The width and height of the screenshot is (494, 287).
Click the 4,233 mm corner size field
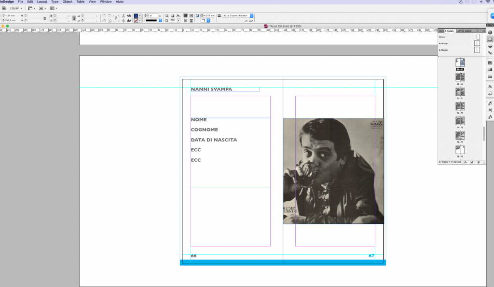(x=209, y=16)
